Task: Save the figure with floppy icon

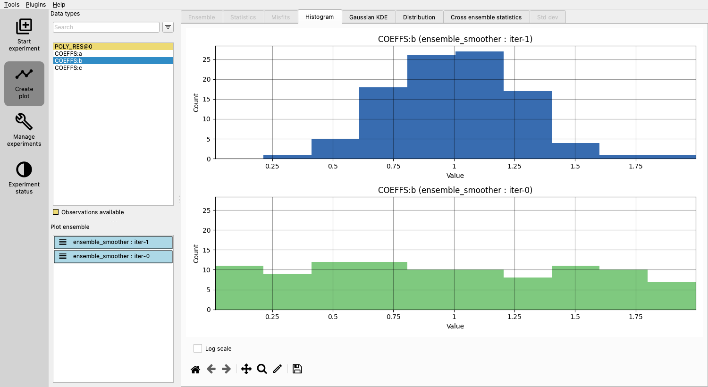Action: pos(297,369)
